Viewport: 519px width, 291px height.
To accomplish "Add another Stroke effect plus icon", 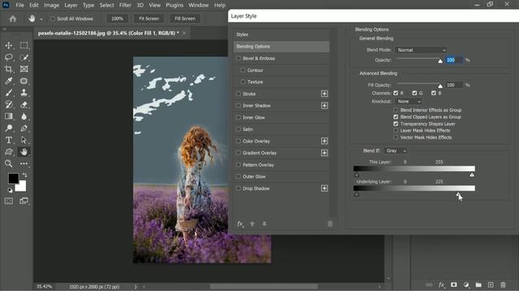I will click(324, 94).
